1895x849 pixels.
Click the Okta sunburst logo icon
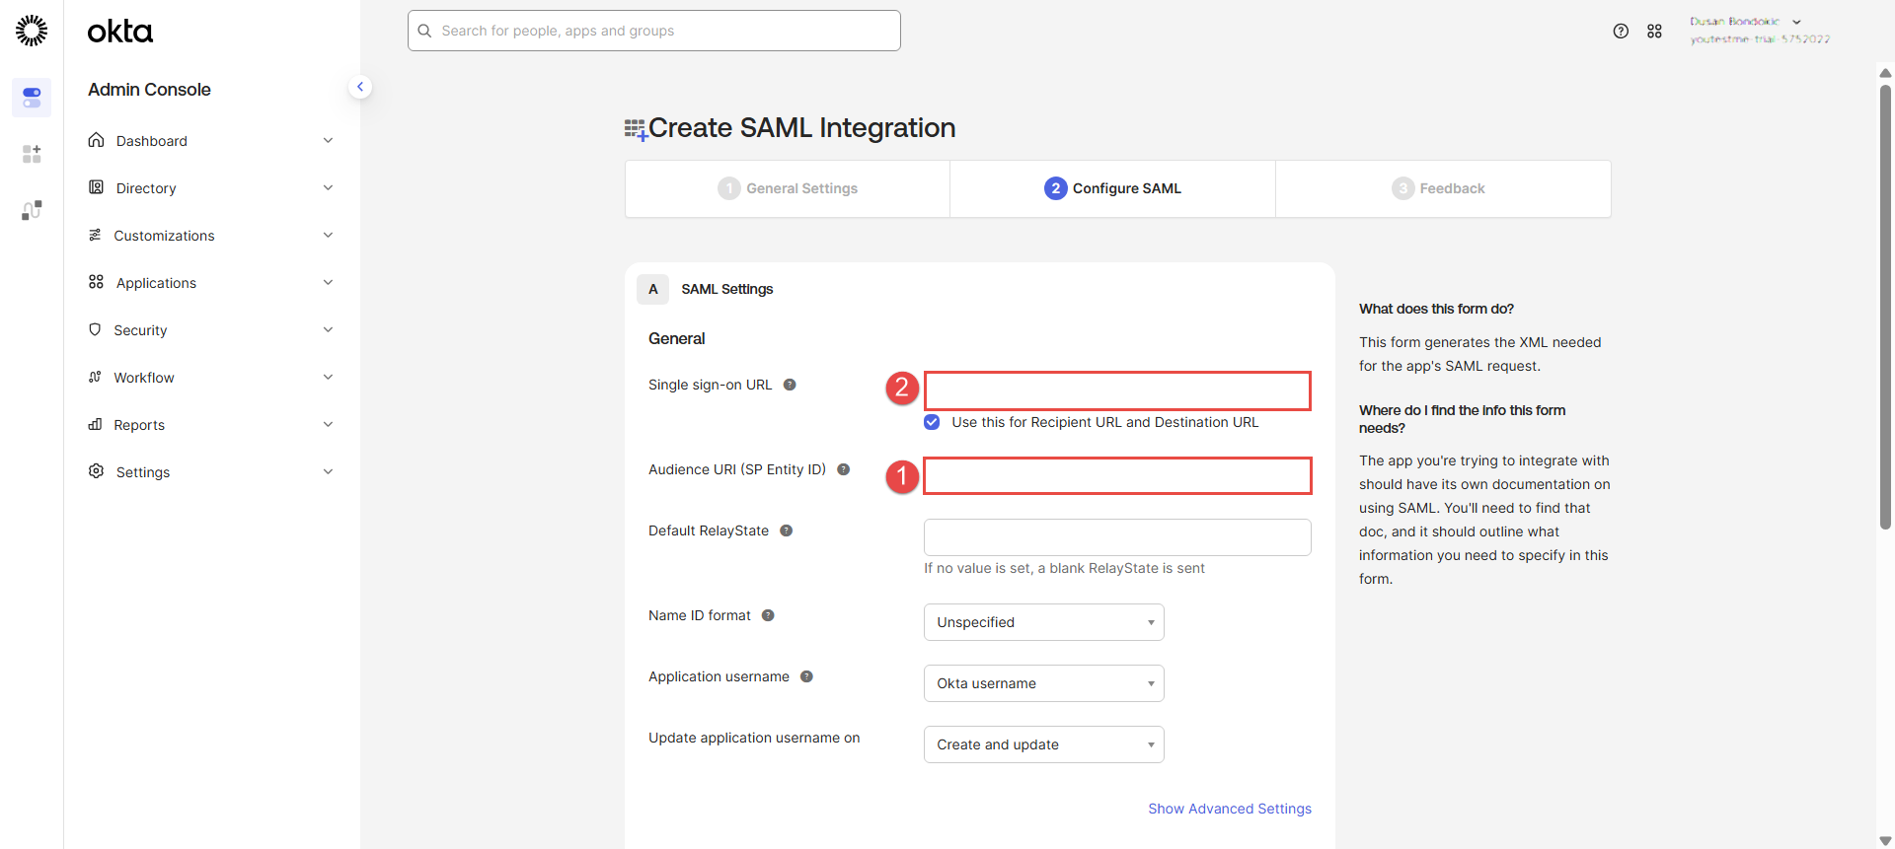tap(32, 31)
